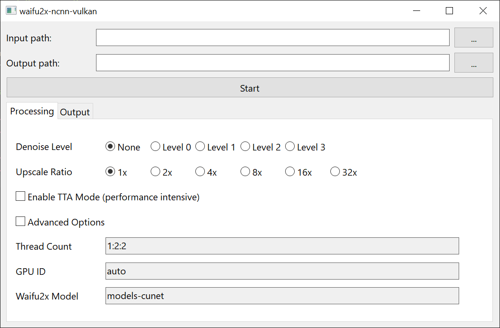Image resolution: width=500 pixels, height=328 pixels.
Task: Switch to the Processing tab
Action: click(x=32, y=111)
